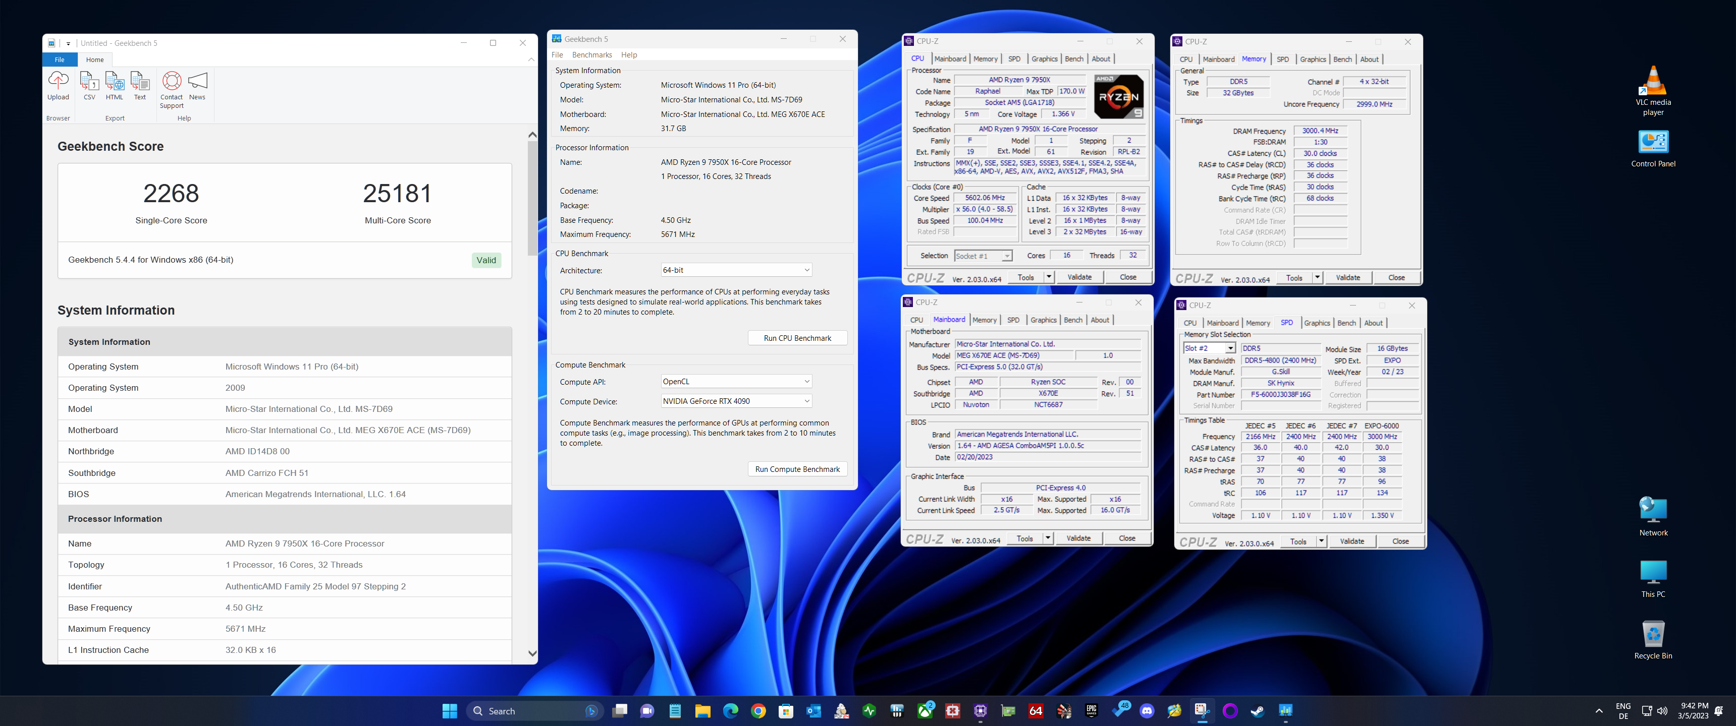
Task: Expand Tools arrow in CPU-Z Mainboard window
Action: (1048, 538)
